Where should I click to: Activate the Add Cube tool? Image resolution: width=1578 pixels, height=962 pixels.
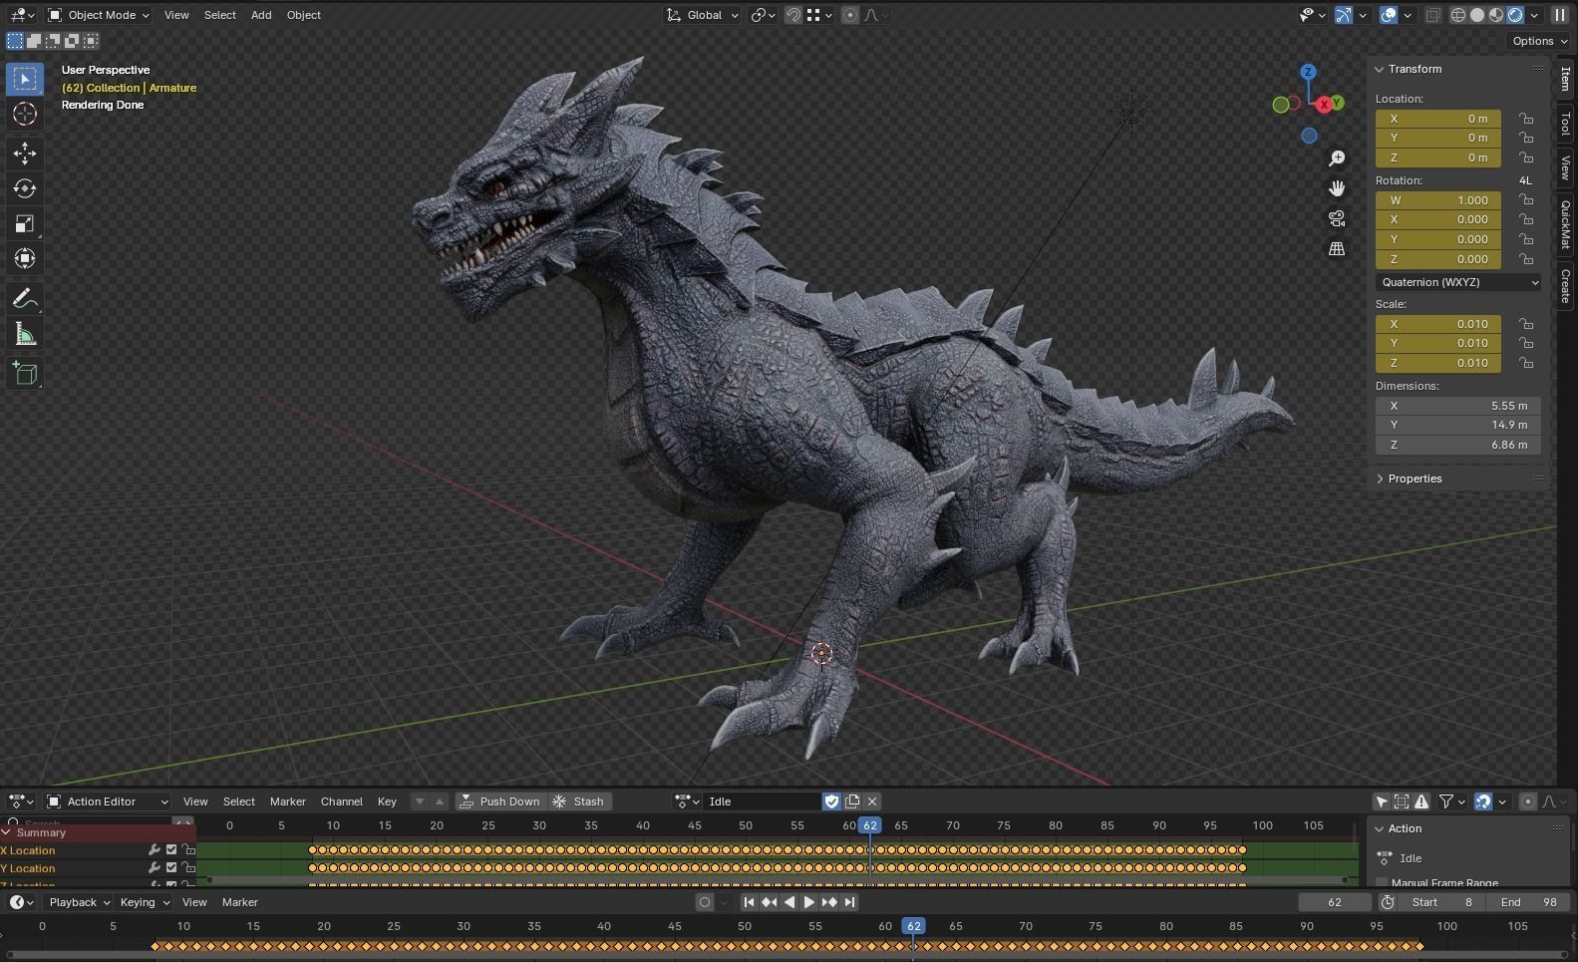[x=25, y=374]
